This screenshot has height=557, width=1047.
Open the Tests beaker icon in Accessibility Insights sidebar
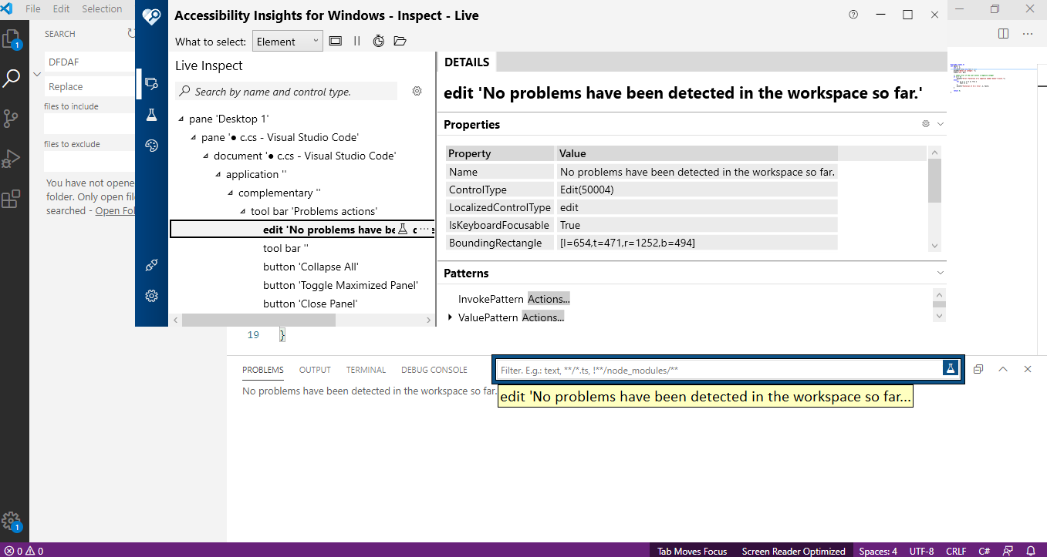coord(151,114)
